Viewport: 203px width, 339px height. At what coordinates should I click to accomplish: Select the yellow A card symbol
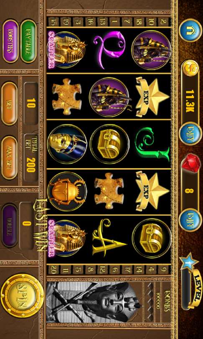click(109, 238)
